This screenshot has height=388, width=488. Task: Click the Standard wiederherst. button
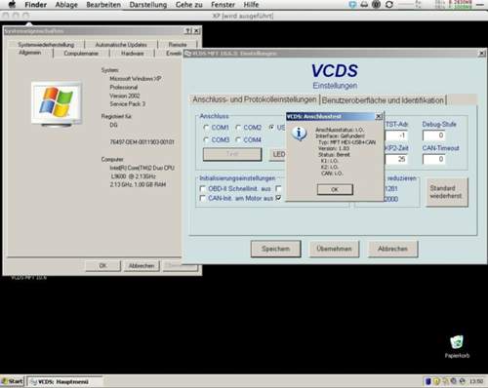(x=446, y=192)
